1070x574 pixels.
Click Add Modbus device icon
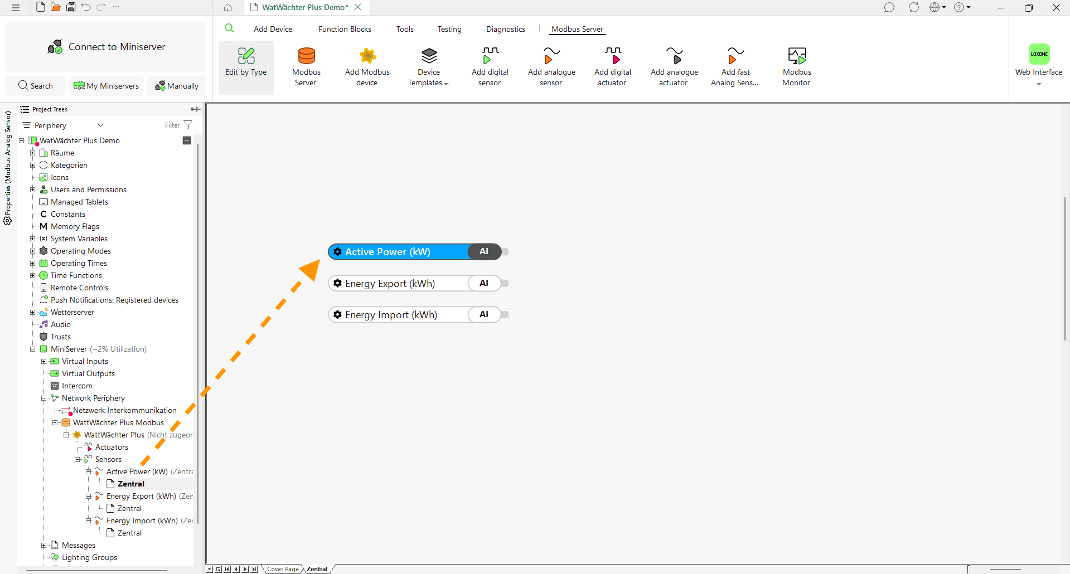[x=367, y=56]
